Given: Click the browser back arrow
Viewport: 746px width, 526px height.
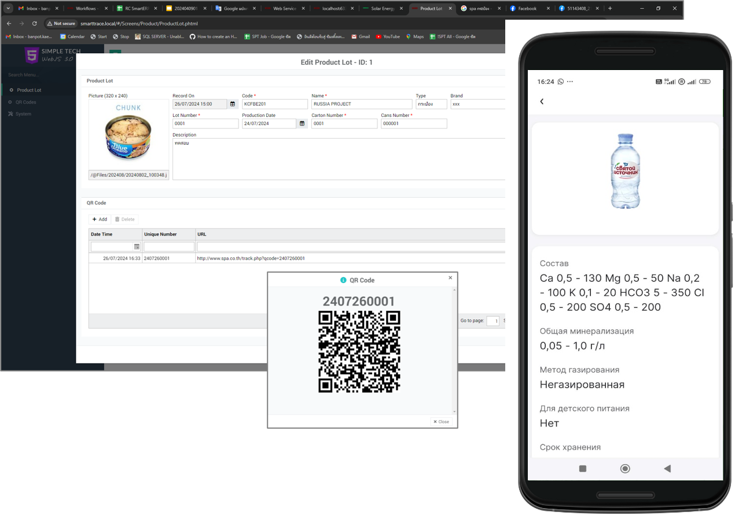Looking at the screenshot, I should point(9,24).
